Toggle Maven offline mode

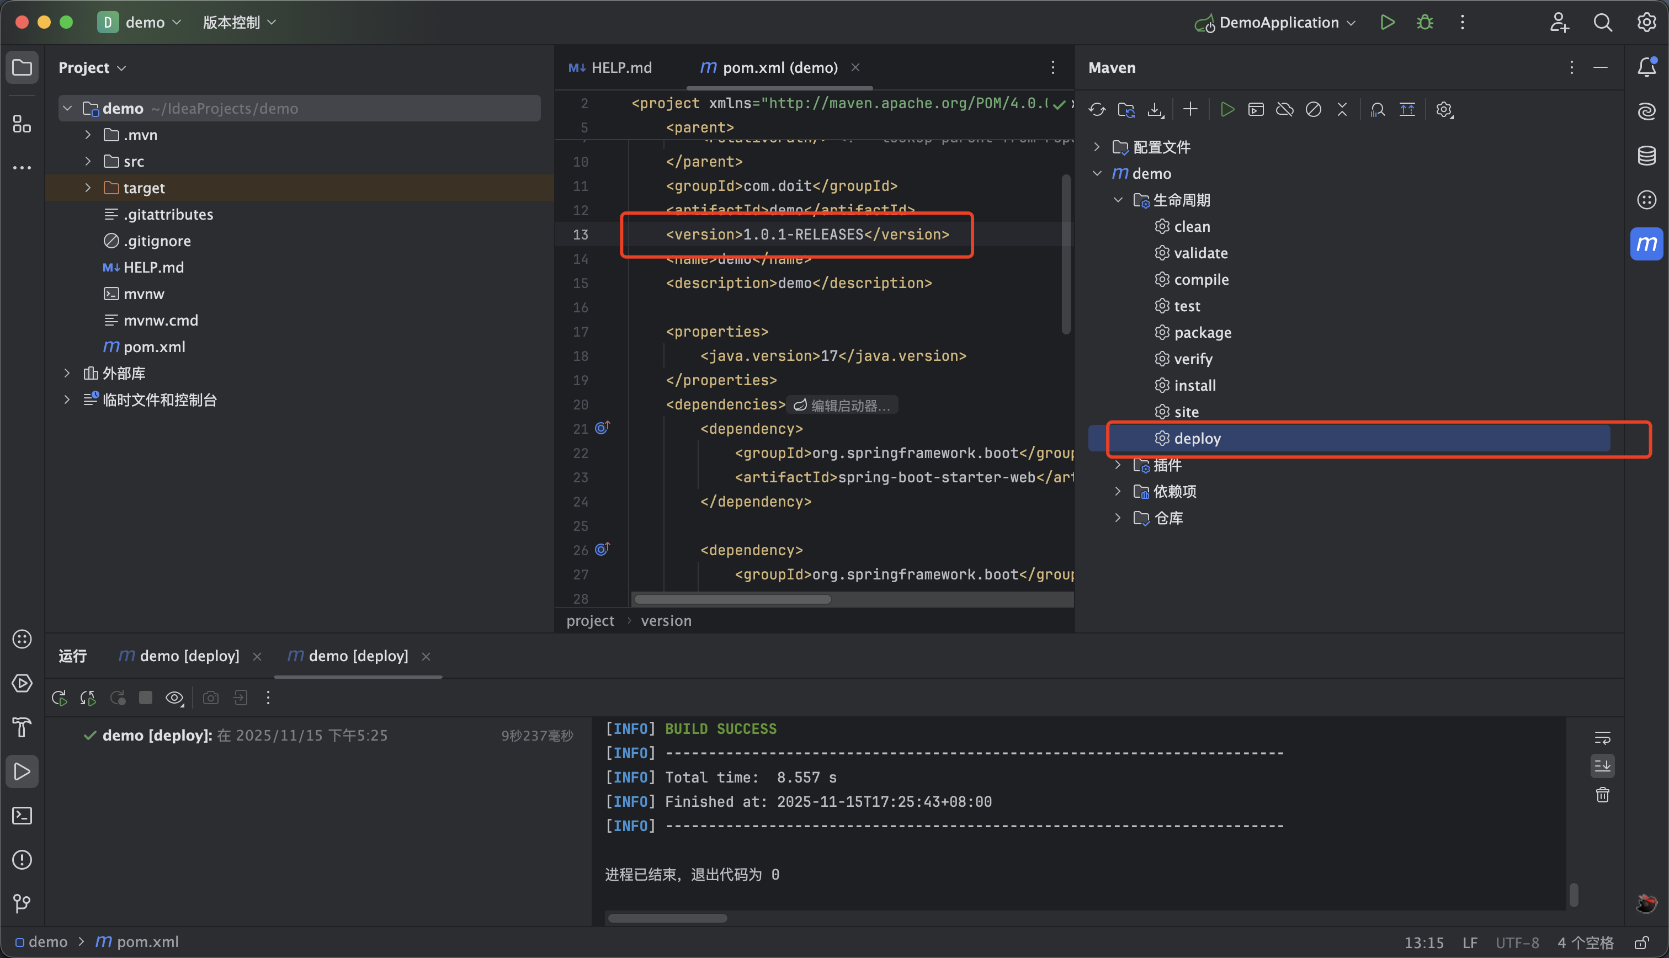1284,110
